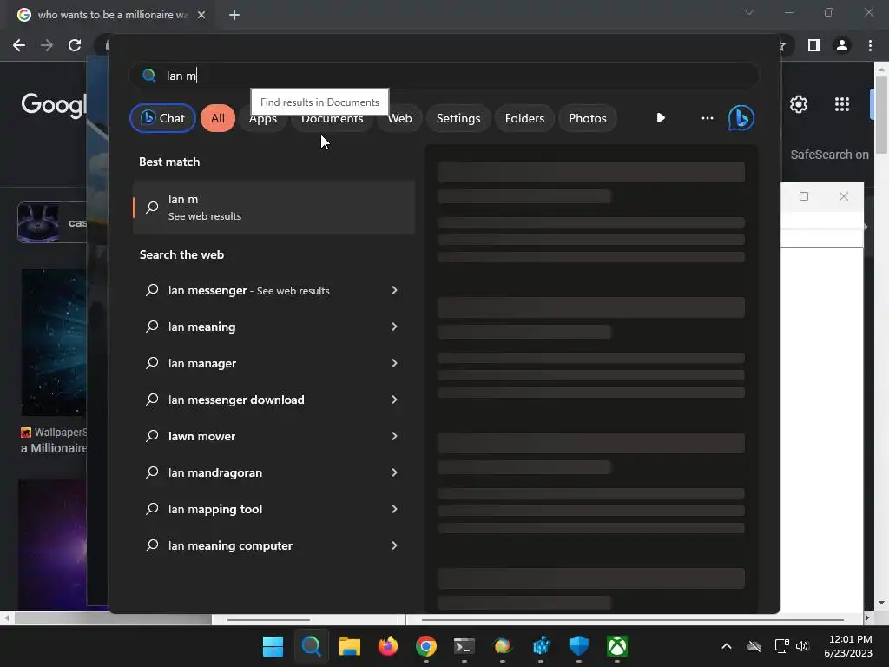This screenshot has height=667, width=889.
Task: Select 'lan mapping tool' suggestion text
Action: (215, 509)
